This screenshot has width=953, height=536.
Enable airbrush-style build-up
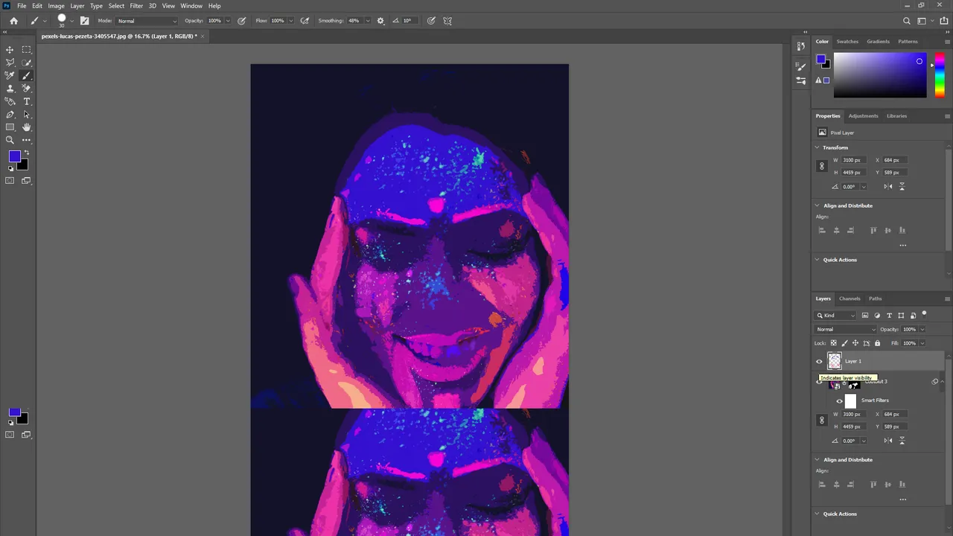coord(305,21)
